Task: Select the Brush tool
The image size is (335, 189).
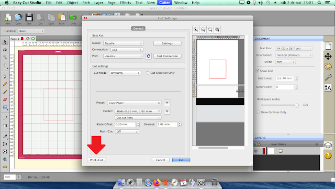Action: 5,92
